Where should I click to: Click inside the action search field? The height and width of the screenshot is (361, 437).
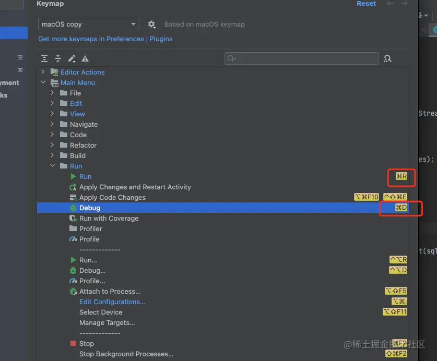tap(301, 58)
